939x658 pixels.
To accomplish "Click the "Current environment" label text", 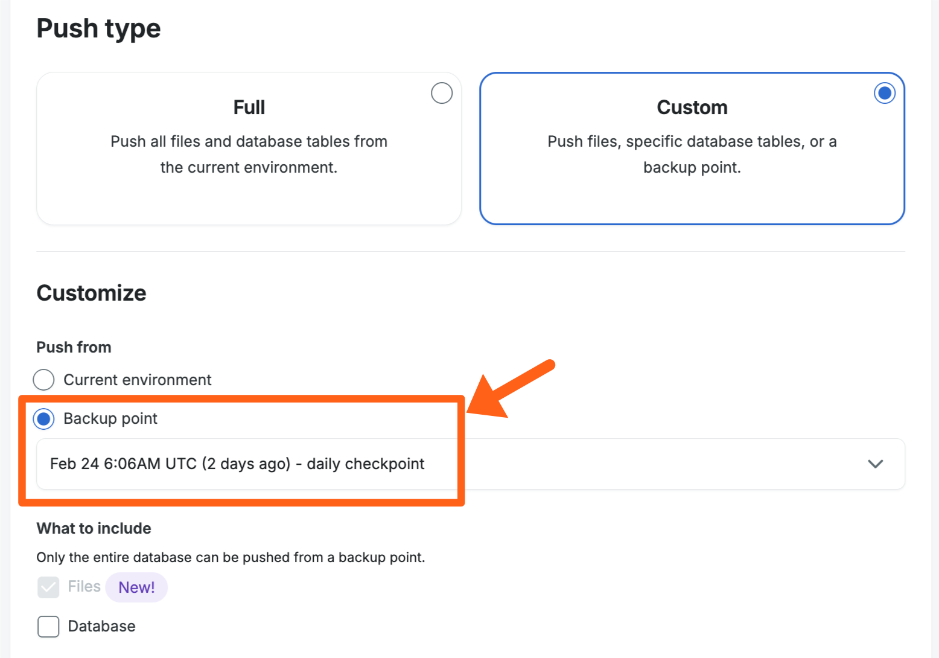I will pyautogui.click(x=138, y=380).
